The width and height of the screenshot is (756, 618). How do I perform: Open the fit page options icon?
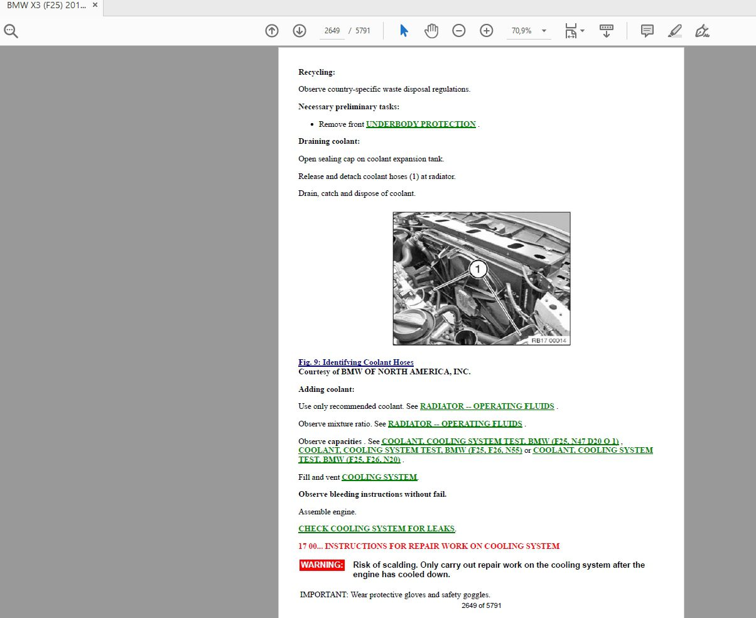570,31
